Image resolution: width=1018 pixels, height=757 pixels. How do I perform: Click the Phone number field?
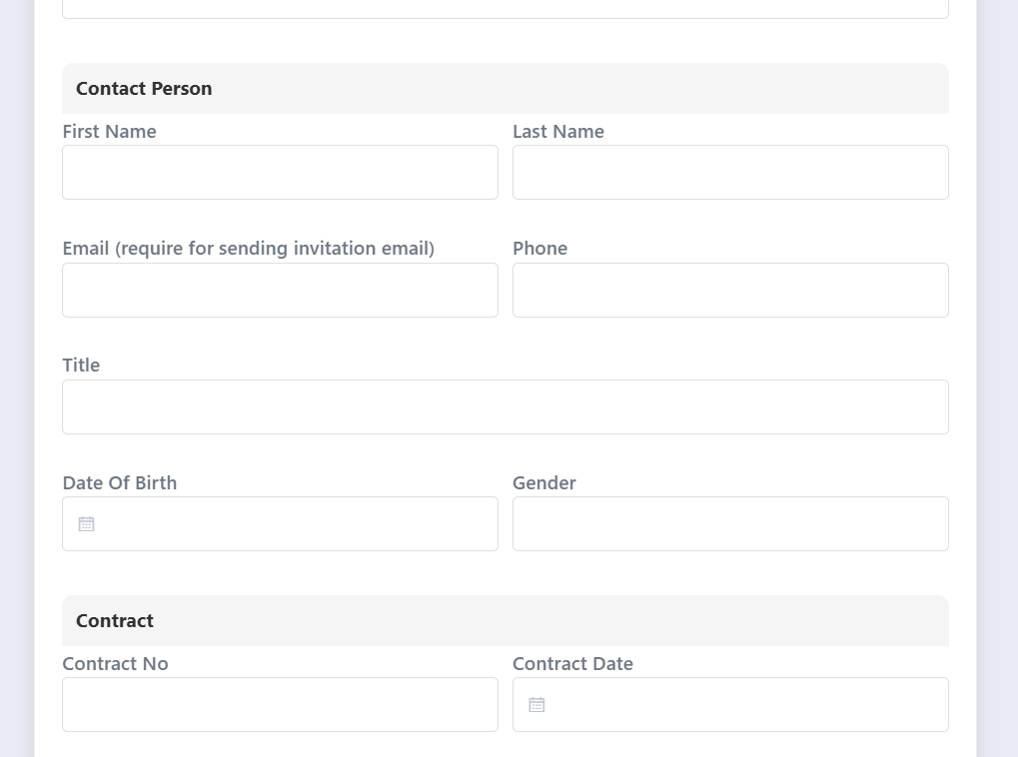(730, 291)
